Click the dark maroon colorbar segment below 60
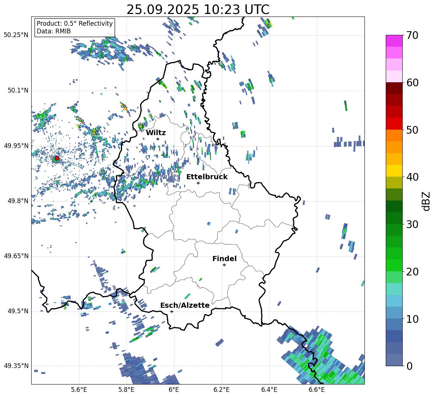Image resolution: width=435 pixels, height=397 pixels. coord(394,88)
